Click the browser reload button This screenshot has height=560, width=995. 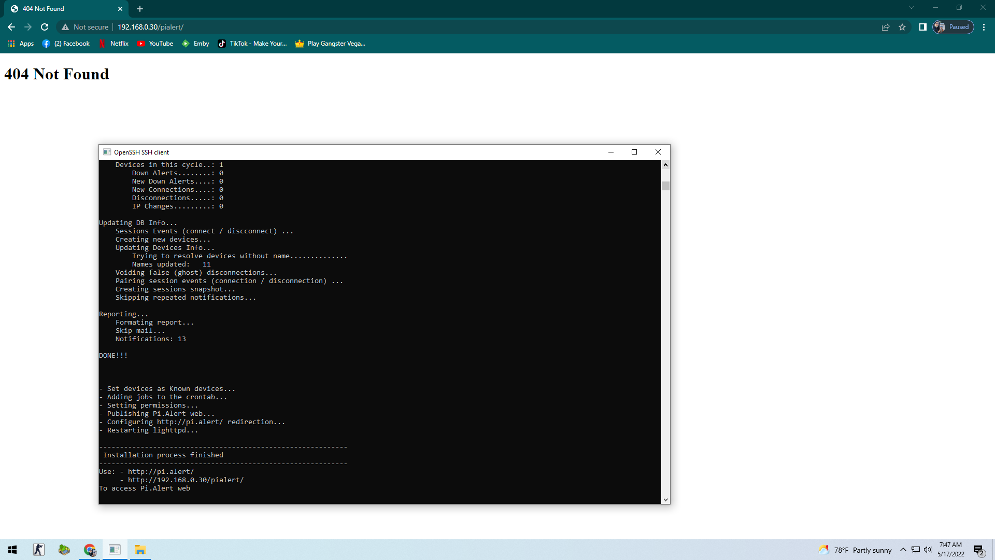pos(45,27)
